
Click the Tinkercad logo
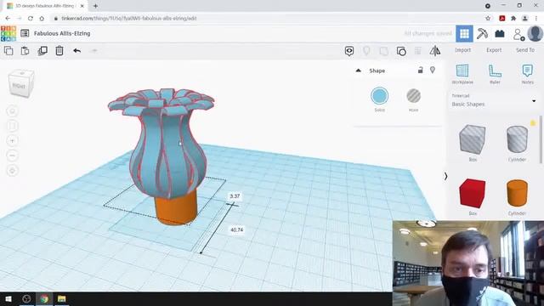8,34
